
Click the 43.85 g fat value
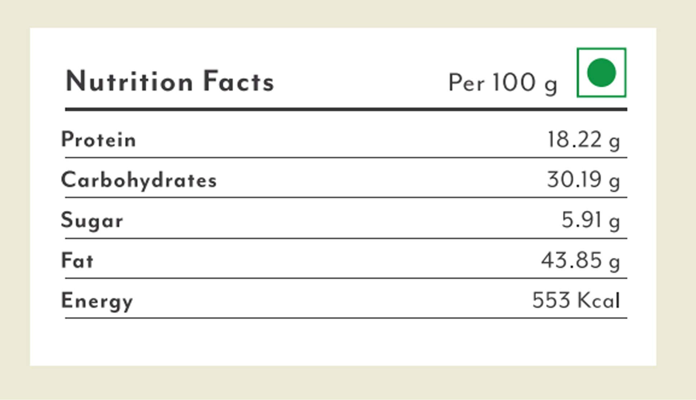click(581, 261)
